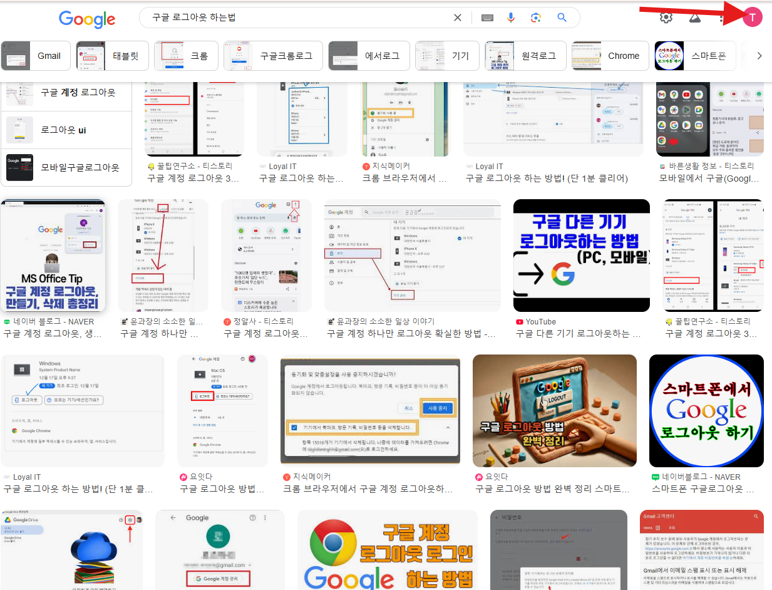
Task: Open related search 구글 계정 로그아웃
Action: [66, 93]
